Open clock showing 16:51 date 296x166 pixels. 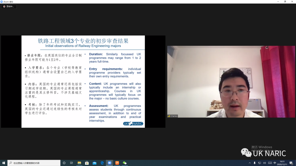[x=282, y=163]
